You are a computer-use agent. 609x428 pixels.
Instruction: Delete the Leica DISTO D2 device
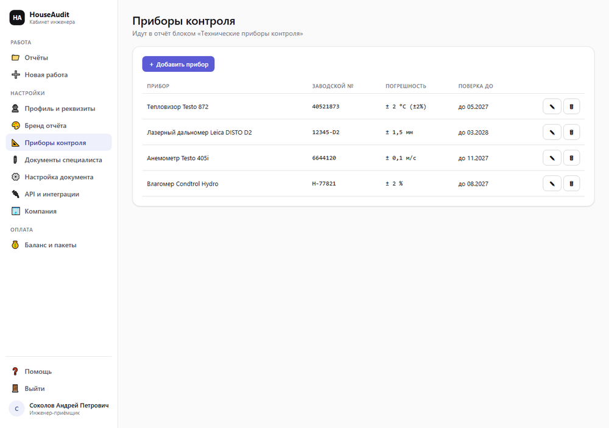[x=571, y=132]
